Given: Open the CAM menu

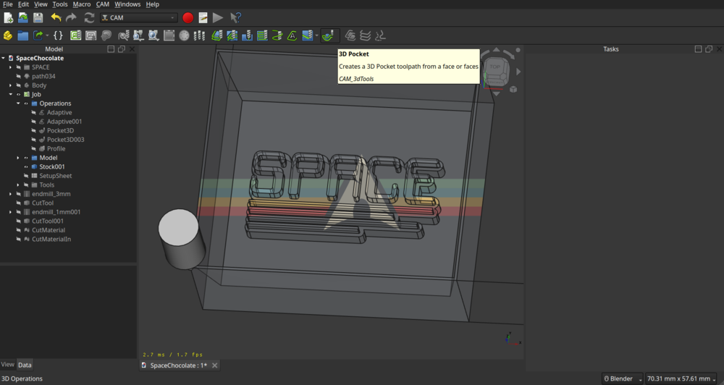Looking at the screenshot, I should [103, 4].
